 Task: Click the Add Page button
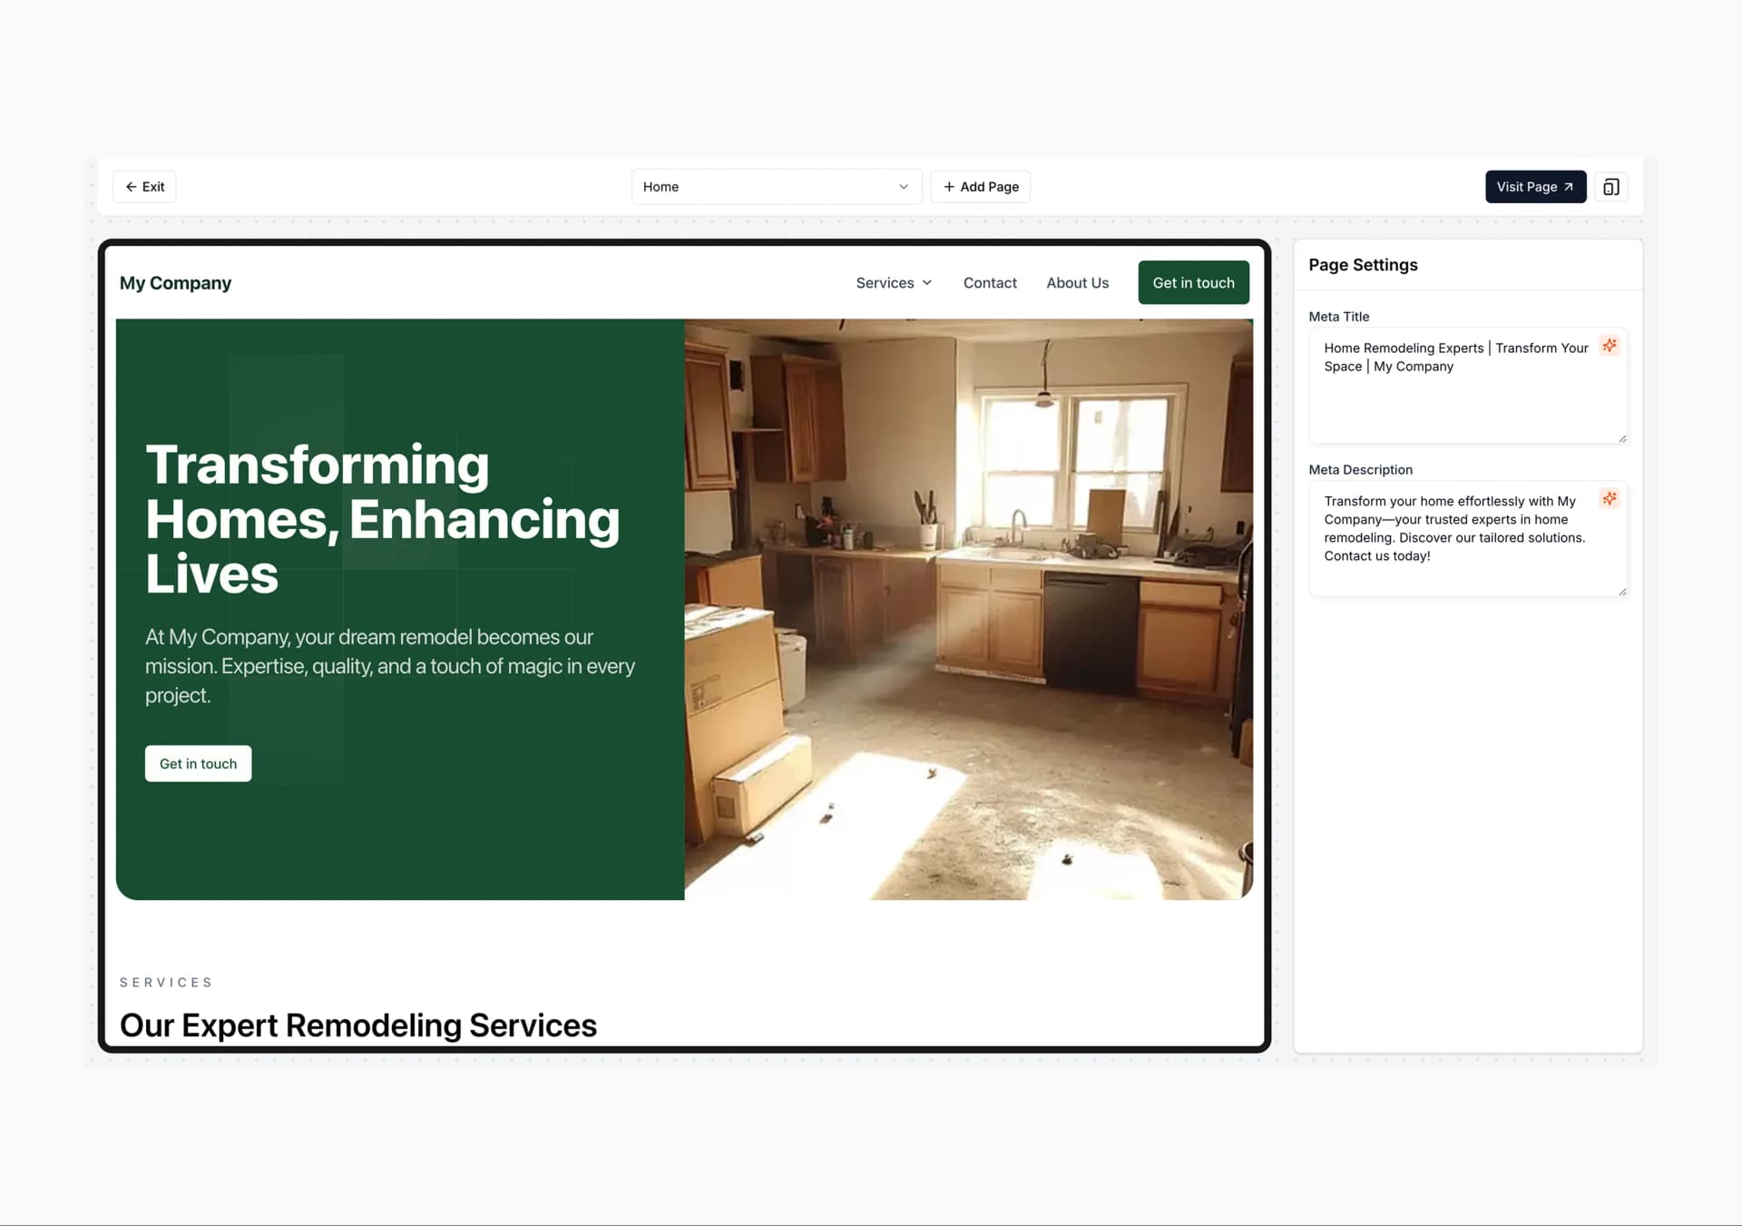[x=980, y=187]
